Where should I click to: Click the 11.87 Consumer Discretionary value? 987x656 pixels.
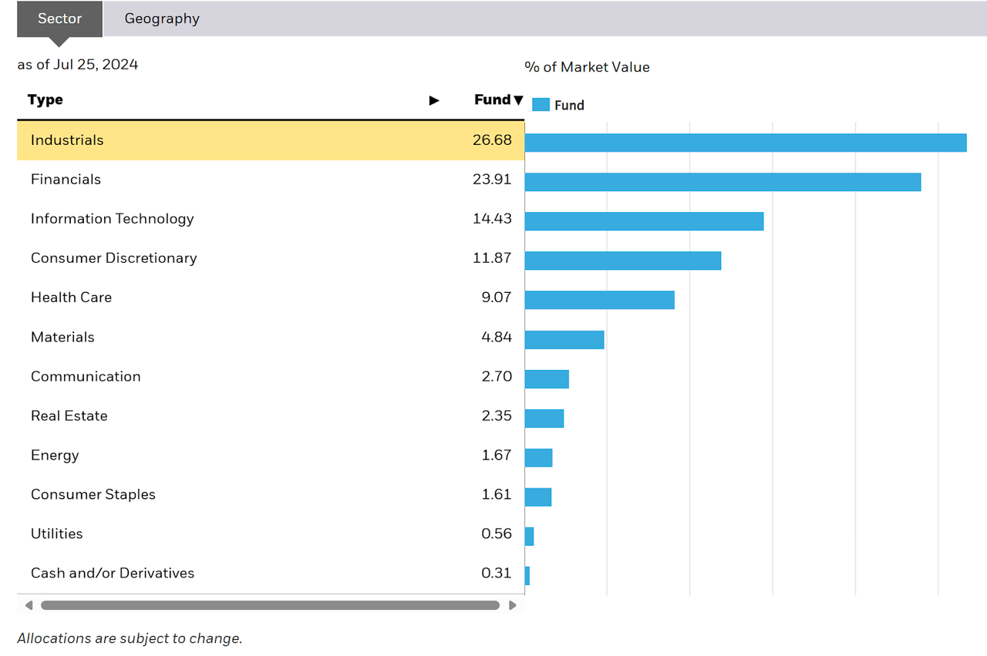[492, 258]
